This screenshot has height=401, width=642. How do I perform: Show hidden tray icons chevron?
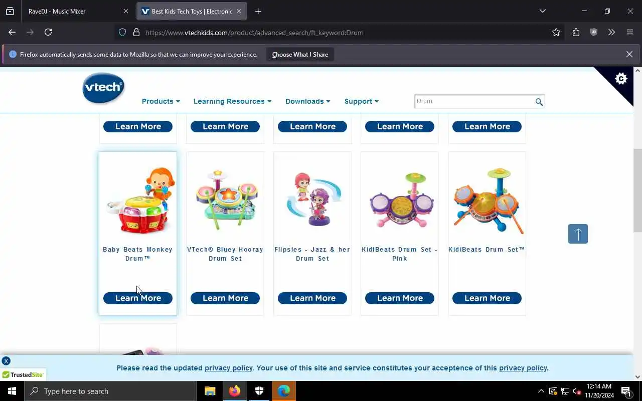[541, 391]
